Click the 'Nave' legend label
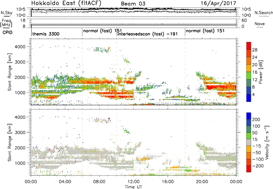The image size is (273, 189). 260,24
